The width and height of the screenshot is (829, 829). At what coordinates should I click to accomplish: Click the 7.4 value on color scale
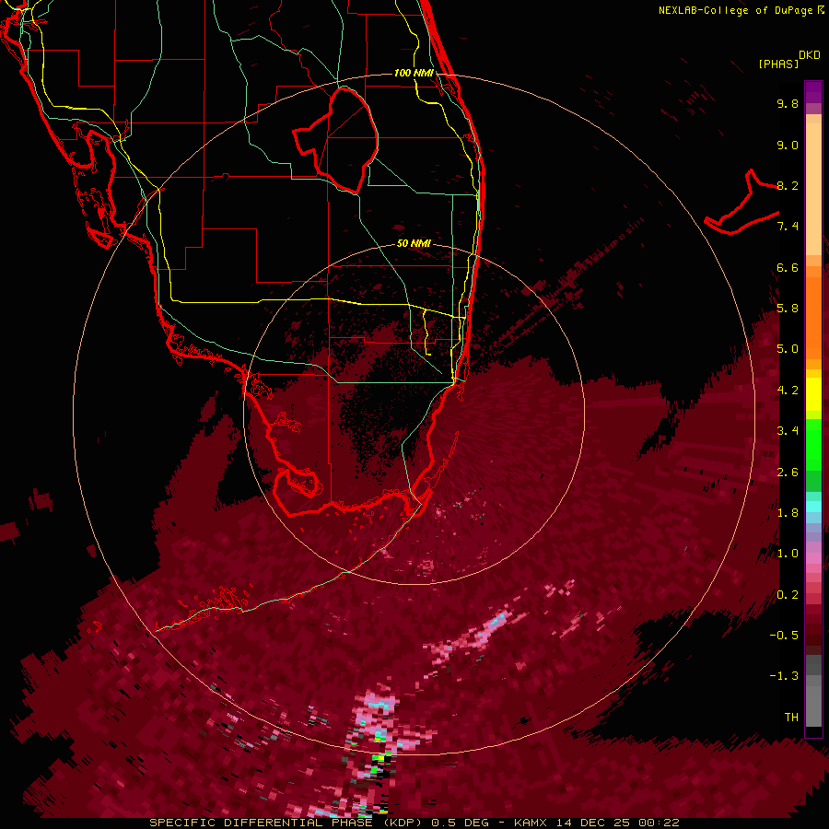point(788,227)
